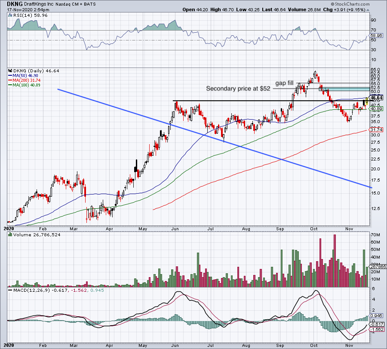
Task: Click the 'Secondary price at $52' annotation
Action: coord(238,89)
